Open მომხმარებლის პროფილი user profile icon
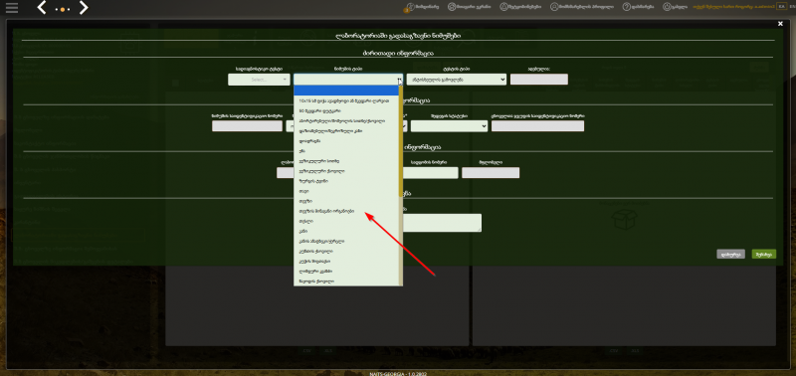Screen dimensions: 796x376 tap(554, 7)
